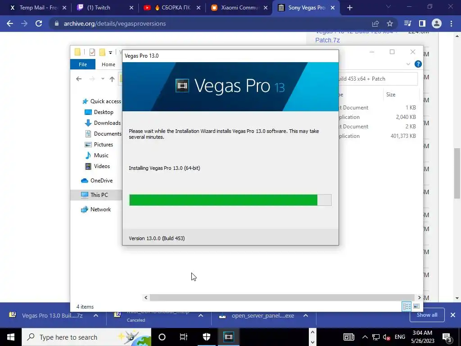Open Downloads in navigation pane
The height and width of the screenshot is (346, 461).
[x=103, y=123]
